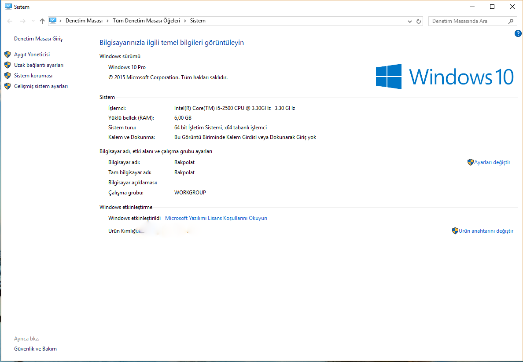523x362 pixels.
Task: Click the shield icon beside Ürün anahtarını değiştir
Action: pos(455,231)
